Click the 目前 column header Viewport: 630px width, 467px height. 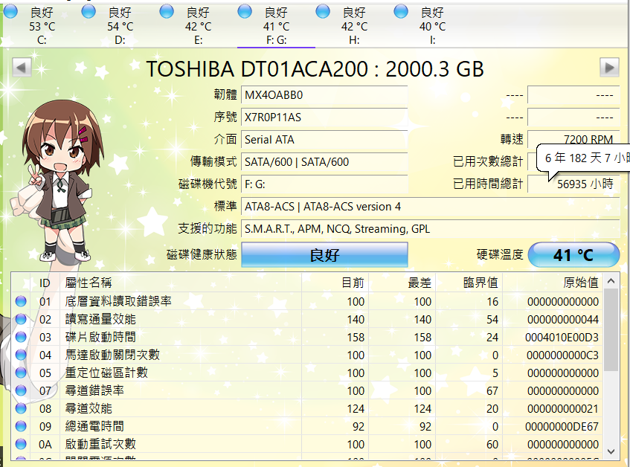click(335, 283)
